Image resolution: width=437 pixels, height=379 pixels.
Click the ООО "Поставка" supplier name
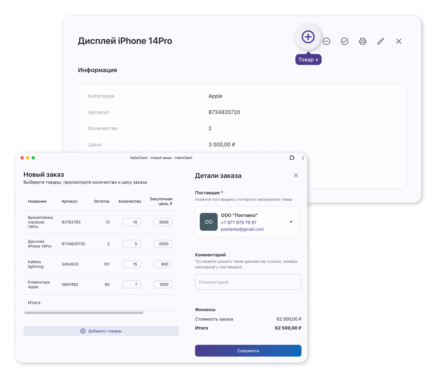click(x=239, y=215)
